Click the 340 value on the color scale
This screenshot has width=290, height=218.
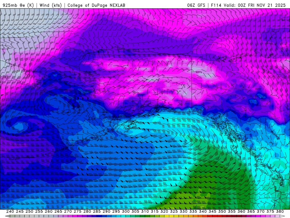(x=203, y=211)
